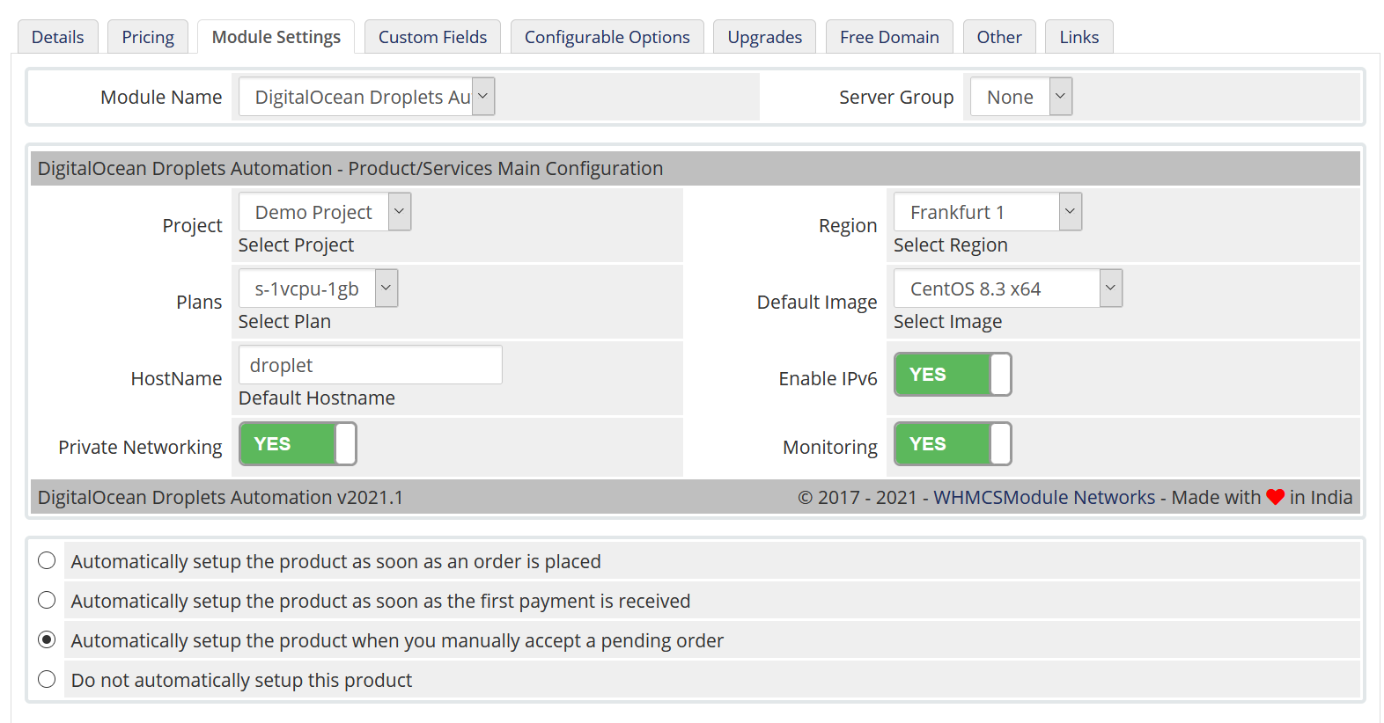The image size is (1384, 723).
Task: Expand the Module Name dropdown
Action: click(x=366, y=97)
